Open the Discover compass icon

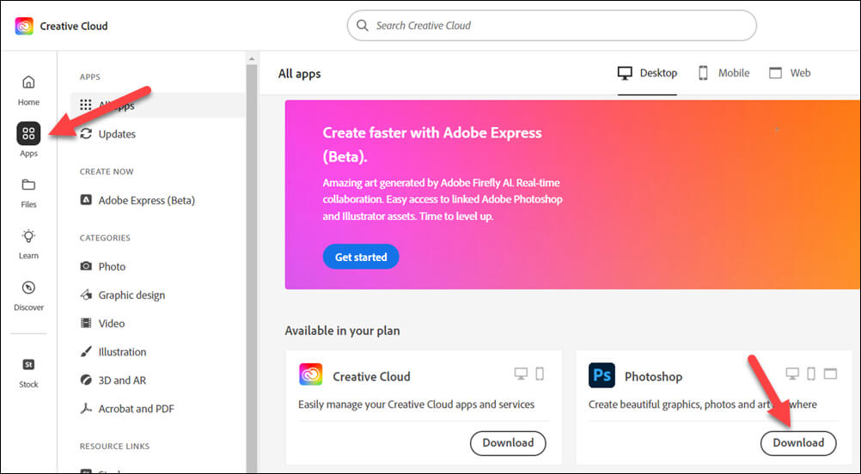coord(28,294)
